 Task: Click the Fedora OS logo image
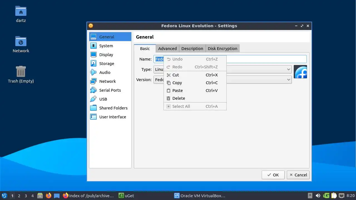[x=300, y=72]
